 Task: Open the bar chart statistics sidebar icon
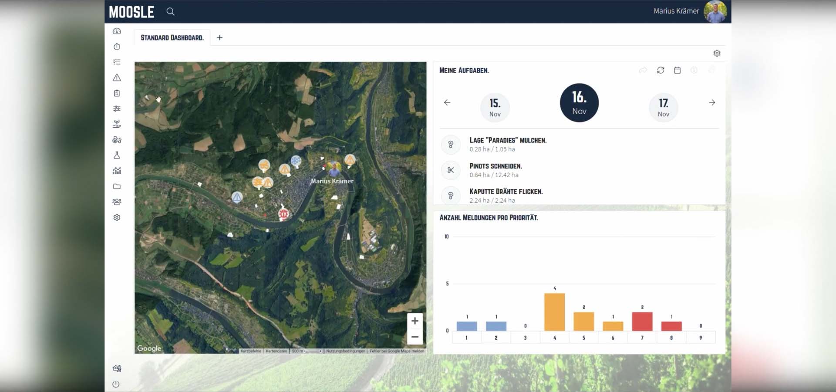coord(117,171)
